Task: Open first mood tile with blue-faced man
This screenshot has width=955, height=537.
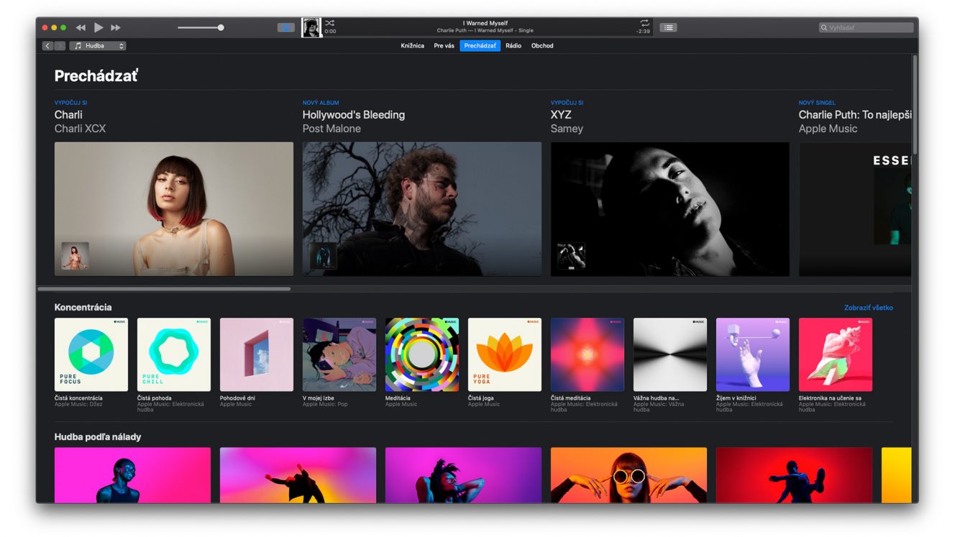Action: coord(133,475)
